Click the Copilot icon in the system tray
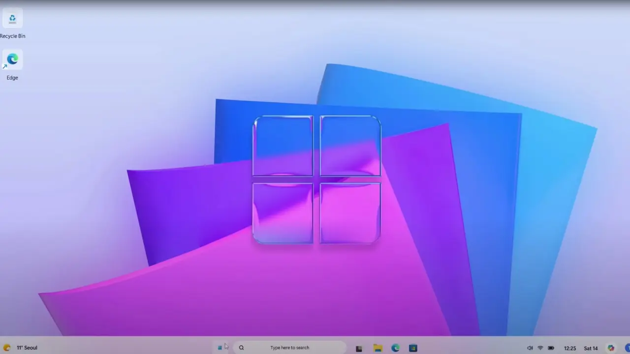 pyautogui.click(x=611, y=348)
